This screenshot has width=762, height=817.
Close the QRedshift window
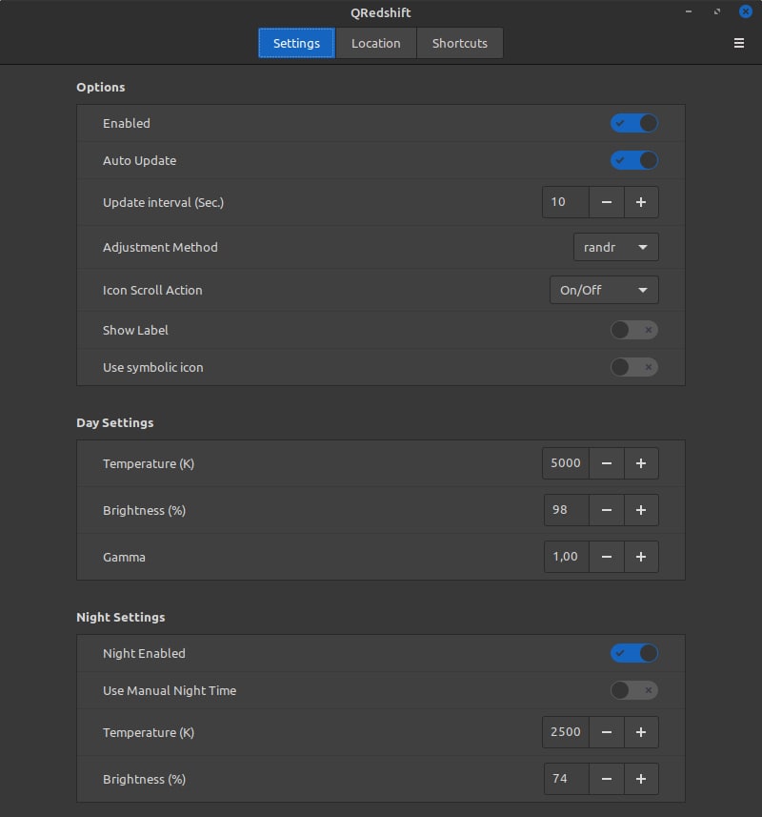point(746,11)
